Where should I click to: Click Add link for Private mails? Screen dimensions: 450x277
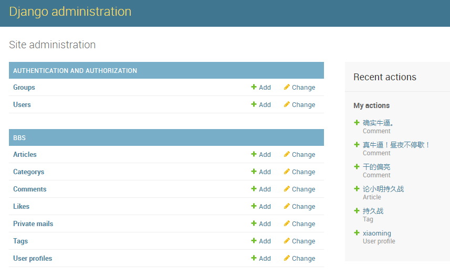click(265, 223)
